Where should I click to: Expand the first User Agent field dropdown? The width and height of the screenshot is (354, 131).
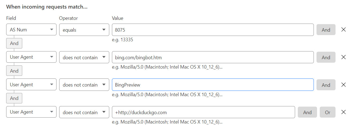[31, 57]
